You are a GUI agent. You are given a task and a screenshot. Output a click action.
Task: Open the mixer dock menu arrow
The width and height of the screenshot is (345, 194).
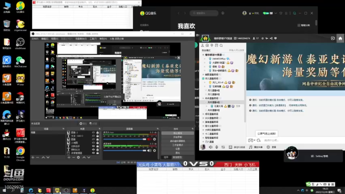[x=157, y=129]
